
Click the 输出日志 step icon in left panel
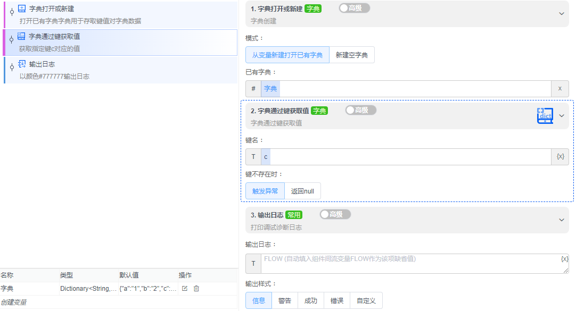[20, 64]
